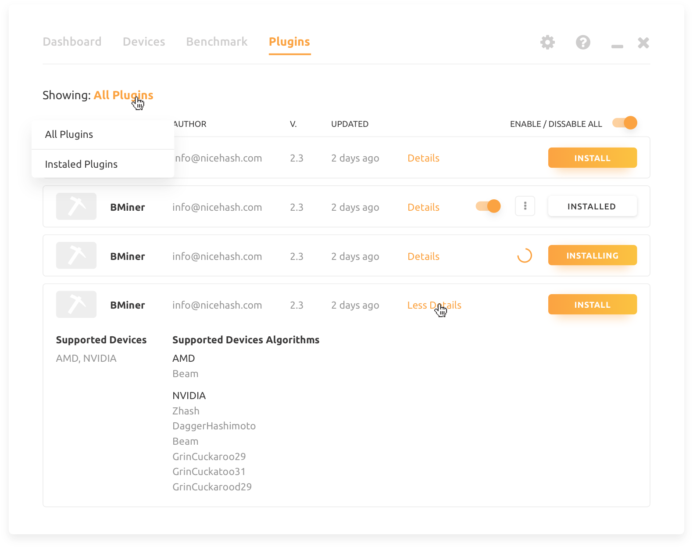The image size is (693, 547).
Task: Collapse details with Less Details link
Action: coord(434,305)
